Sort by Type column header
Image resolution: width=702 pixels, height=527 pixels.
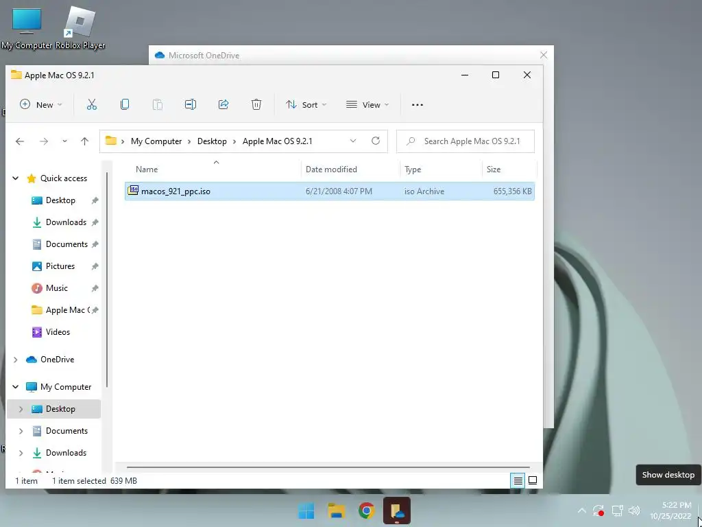(413, 169)
